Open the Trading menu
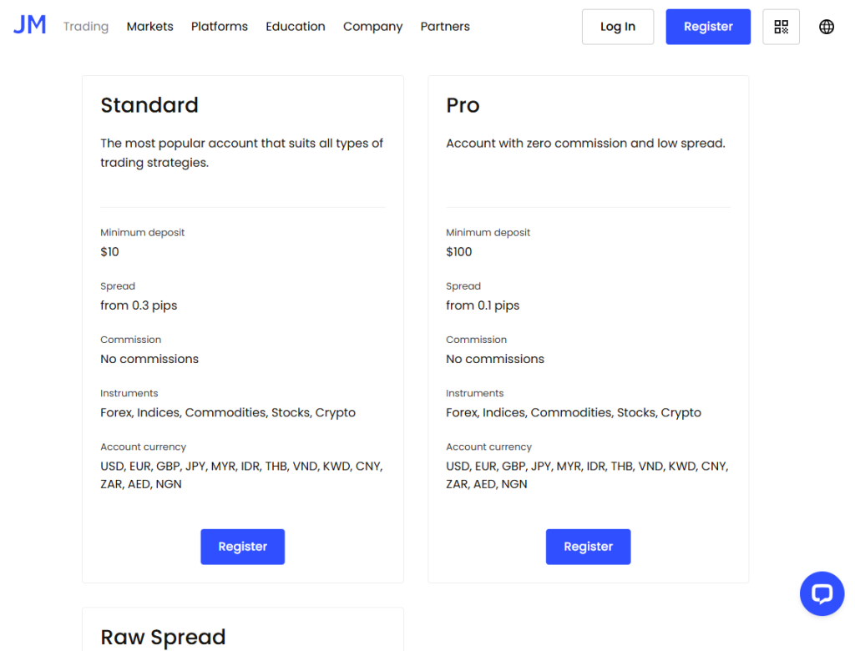Screen dimensions: 855x651 click(86, 27)
